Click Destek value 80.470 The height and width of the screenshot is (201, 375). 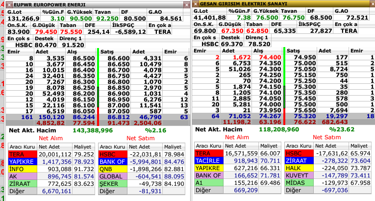point(46,45)
